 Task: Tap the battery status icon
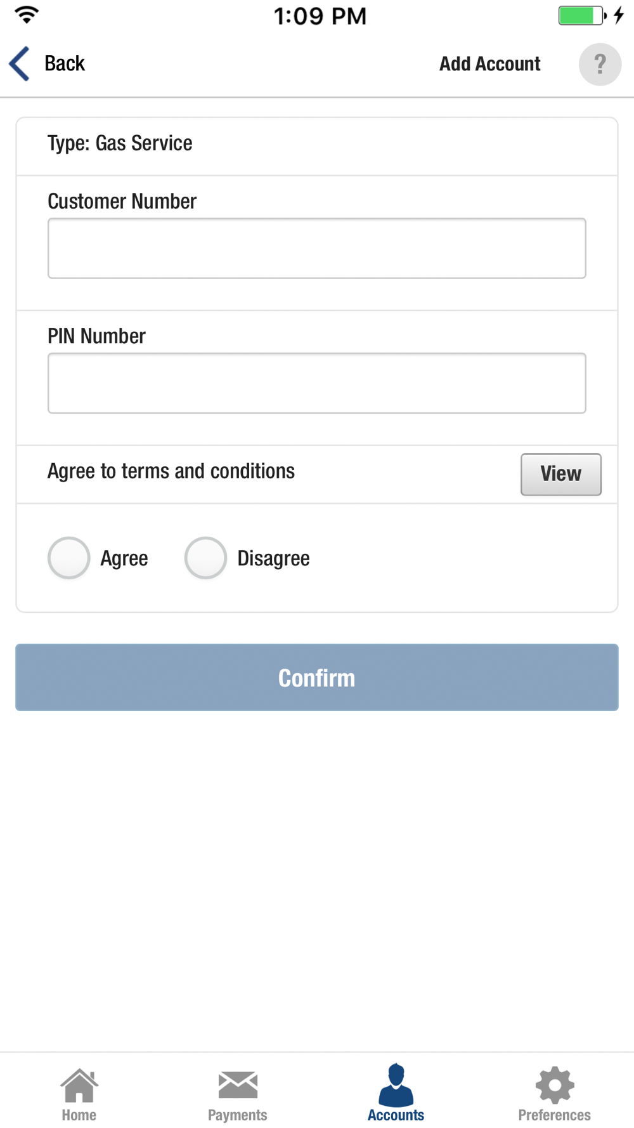(582, 15)
